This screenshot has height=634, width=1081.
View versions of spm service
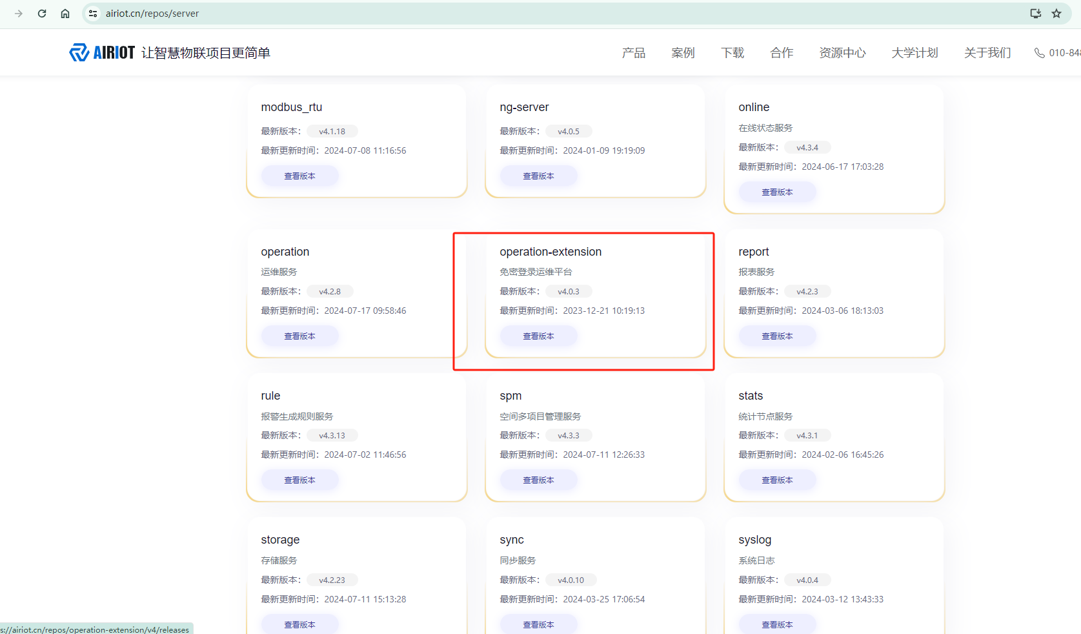[x=539, y=480]
